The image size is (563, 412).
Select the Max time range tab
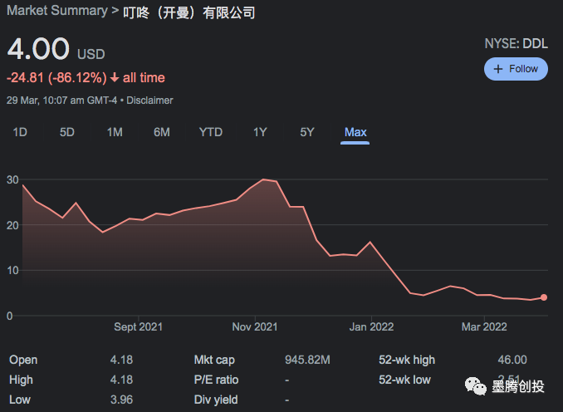355,132
